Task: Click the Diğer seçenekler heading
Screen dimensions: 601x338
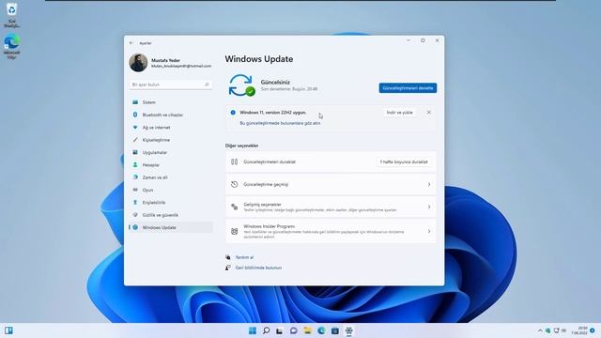Action: coord(242,146)
